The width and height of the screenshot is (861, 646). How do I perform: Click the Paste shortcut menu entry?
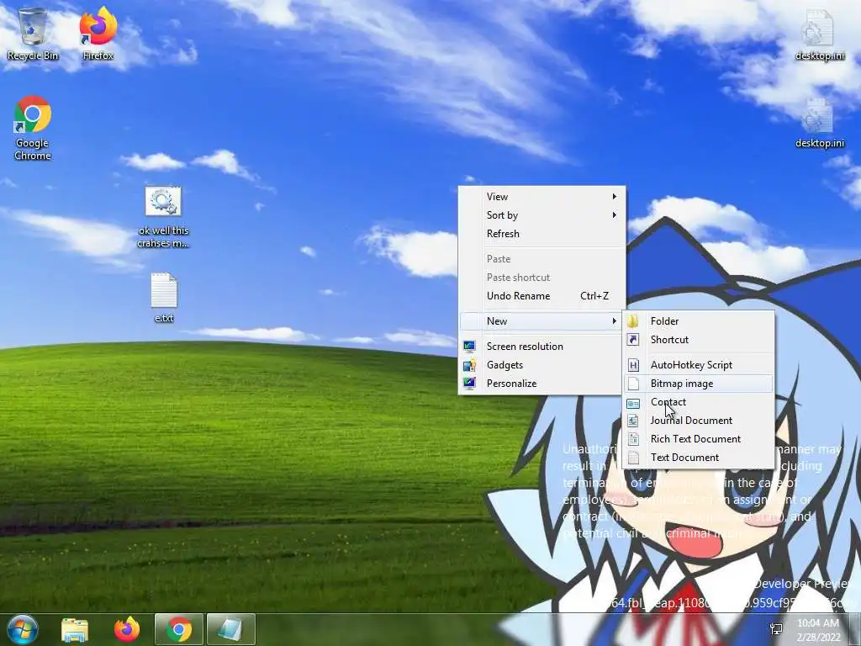click(541, 278)
